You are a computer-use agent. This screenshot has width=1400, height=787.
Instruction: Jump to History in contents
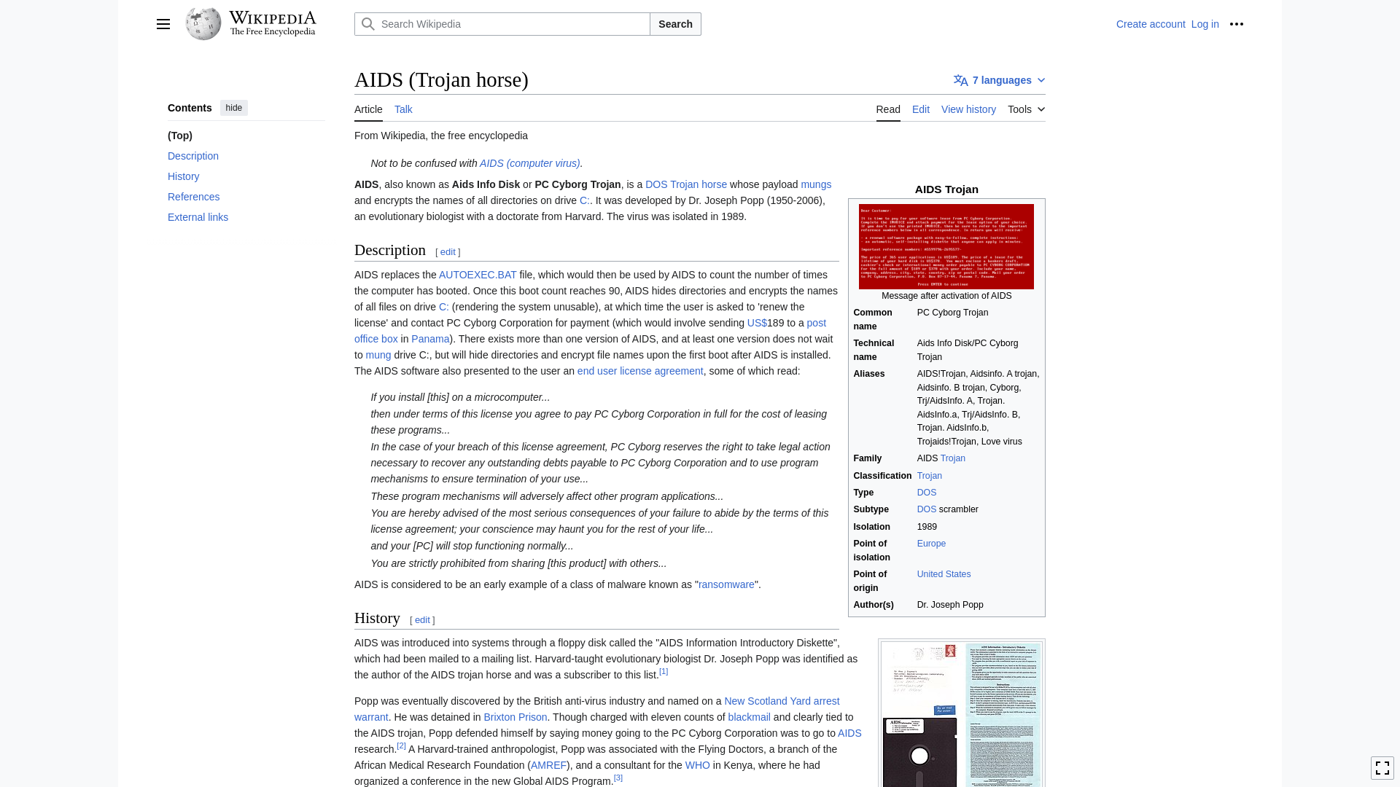184,176
